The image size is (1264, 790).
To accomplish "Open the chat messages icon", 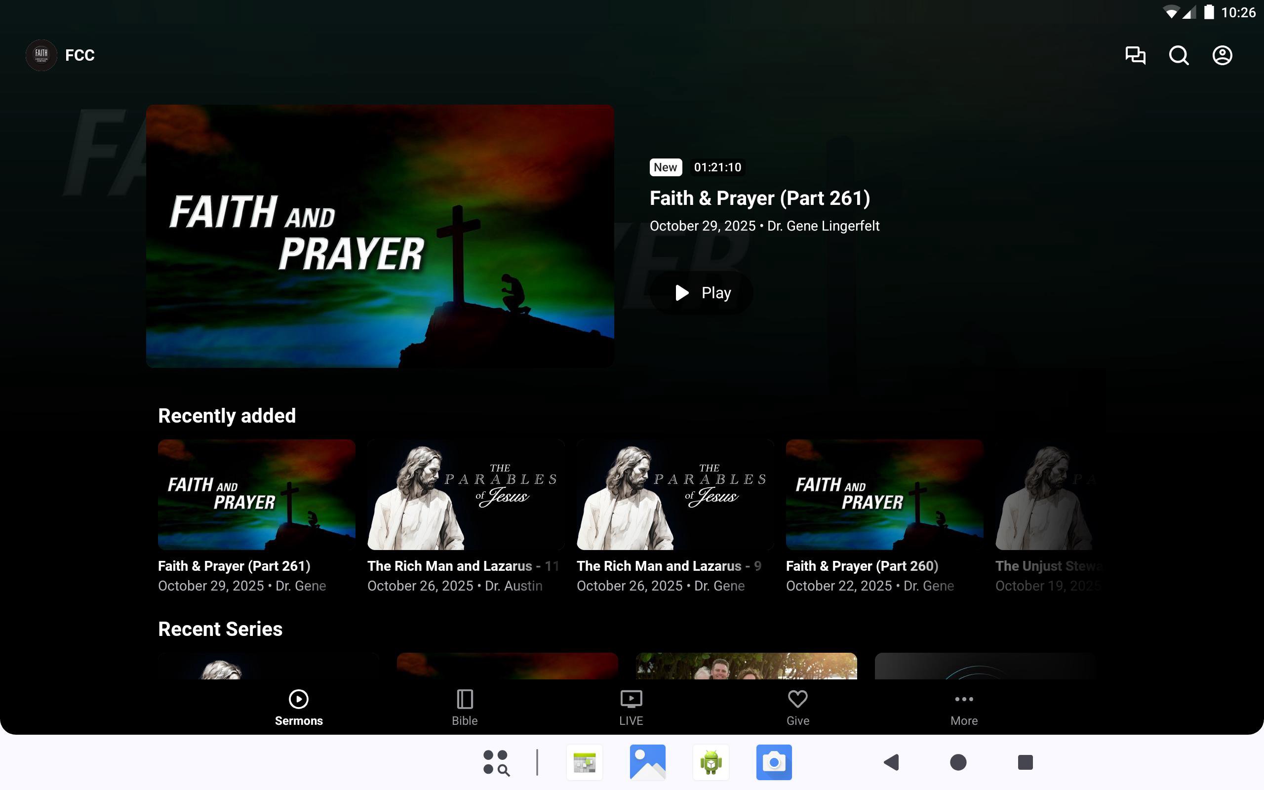I will point(1135,55).
